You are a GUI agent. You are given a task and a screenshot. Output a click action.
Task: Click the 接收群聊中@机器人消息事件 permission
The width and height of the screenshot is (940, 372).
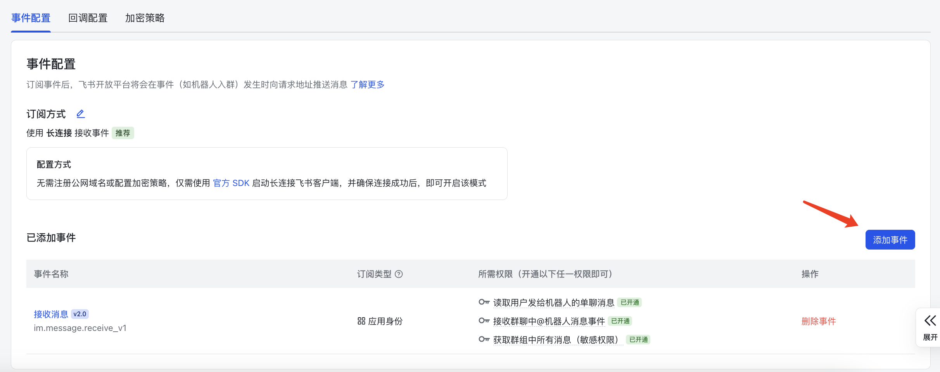tap(549, 321)
